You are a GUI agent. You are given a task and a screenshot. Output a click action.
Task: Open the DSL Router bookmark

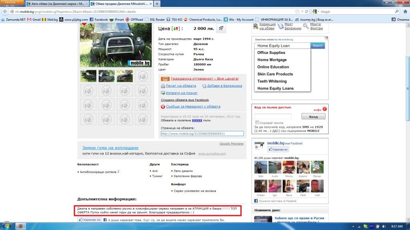point(155,20)
